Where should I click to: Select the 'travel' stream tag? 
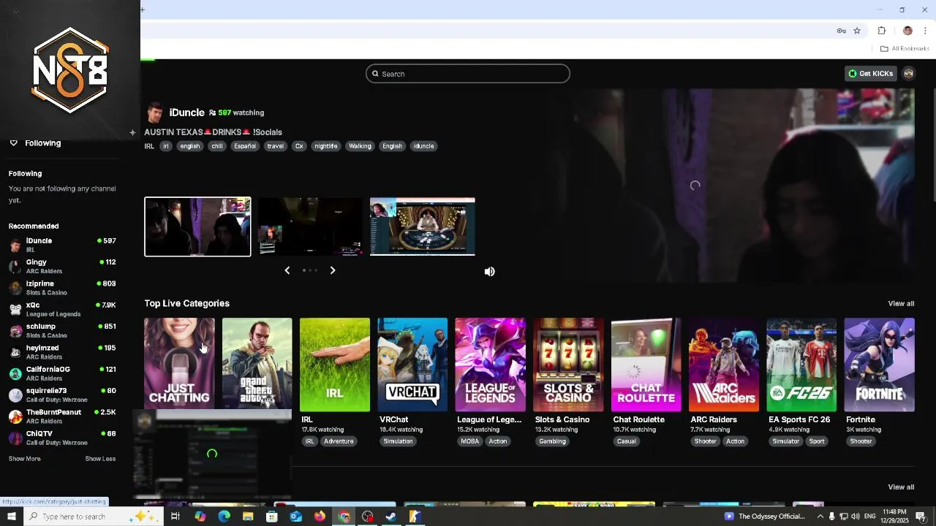[276, 146]
